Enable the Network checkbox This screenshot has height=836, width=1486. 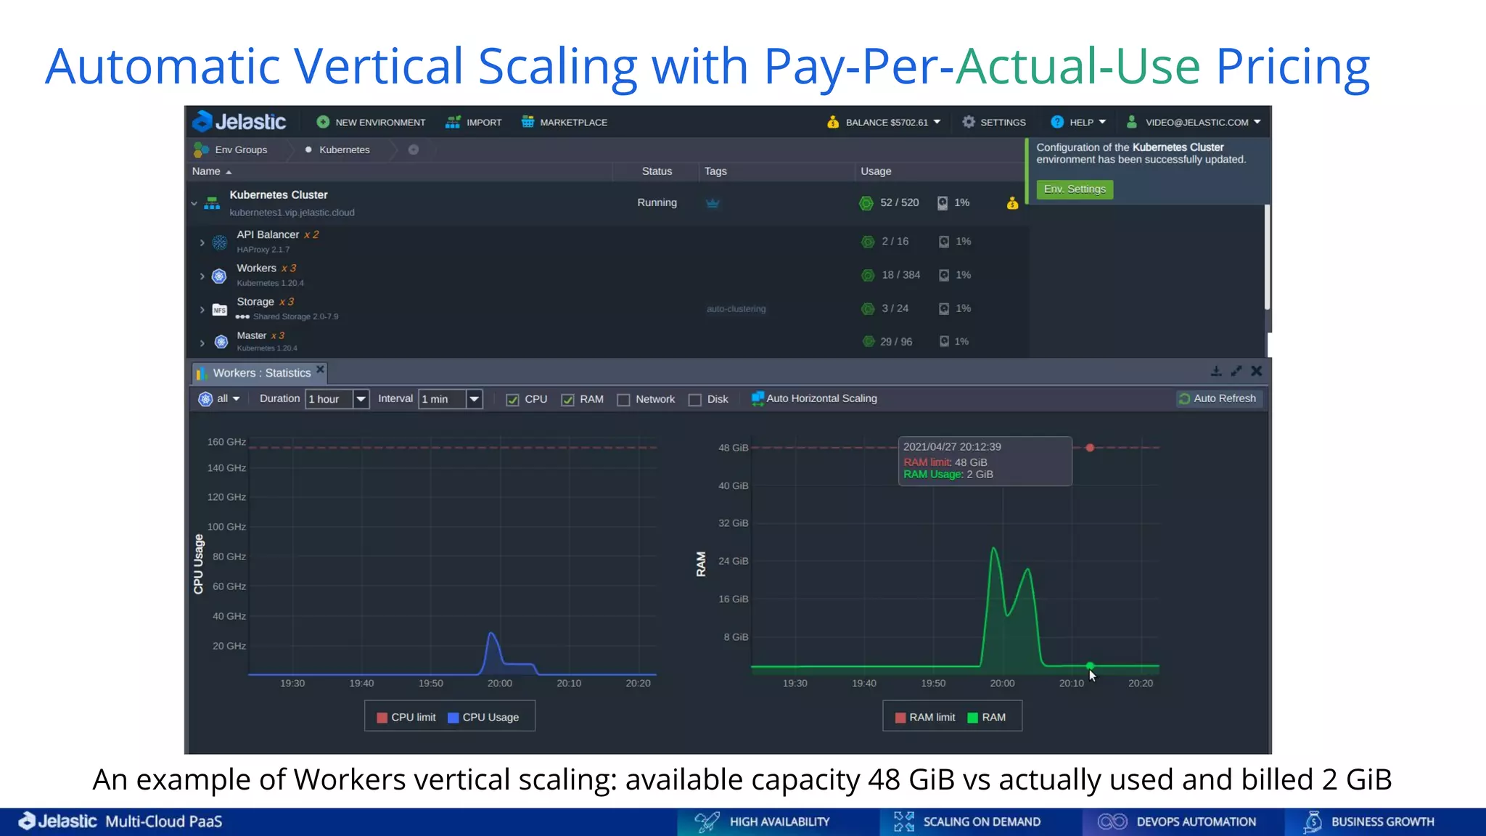coord(623,400)
